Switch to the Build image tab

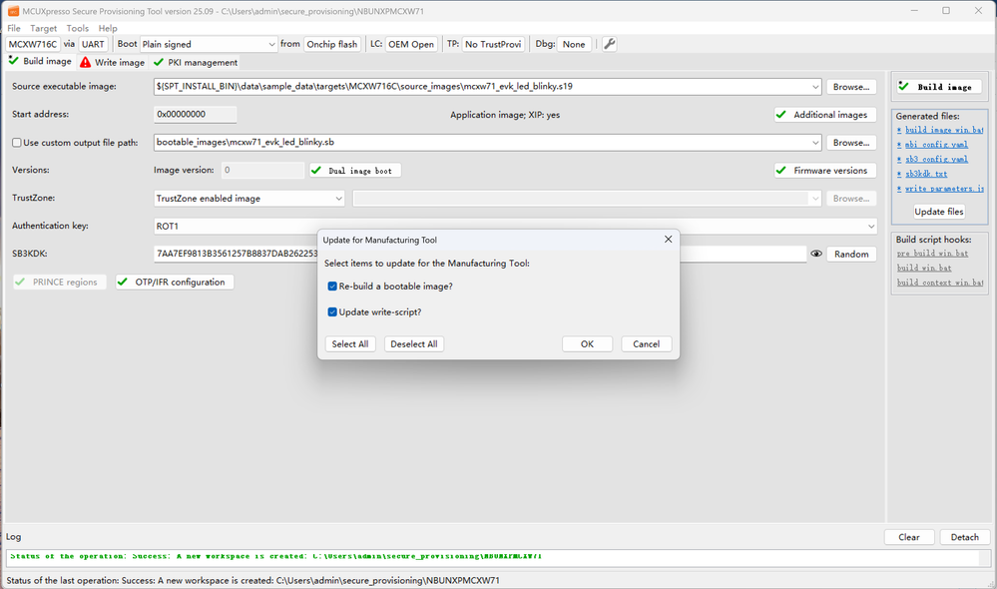[40, 61]
